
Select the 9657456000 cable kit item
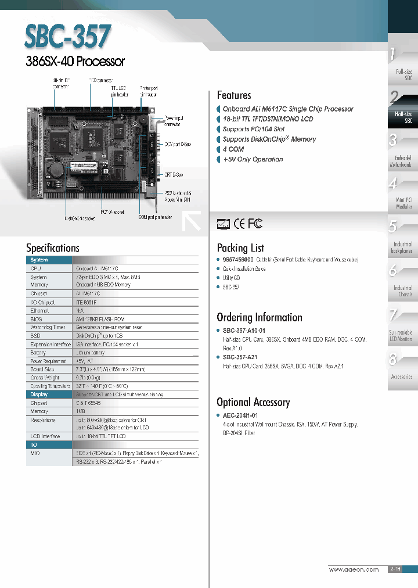[290, 260]
